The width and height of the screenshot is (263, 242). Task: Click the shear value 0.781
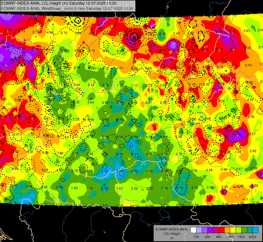[x=134, y=171]
